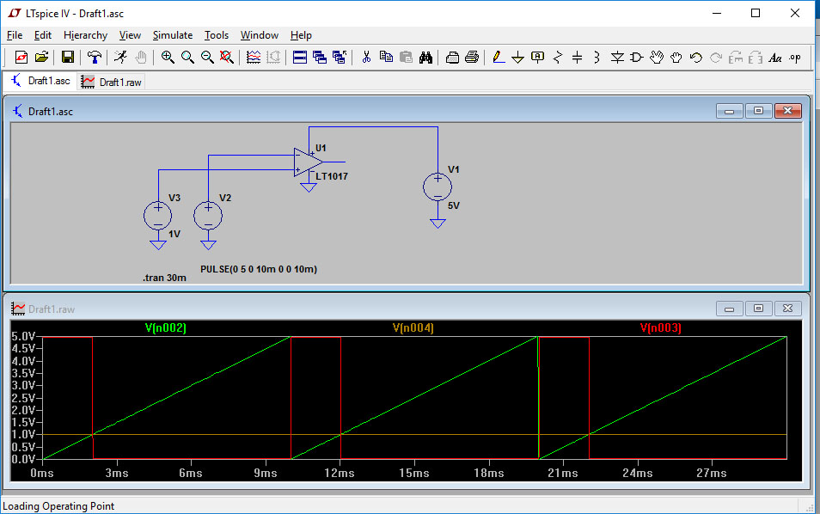Select the Drag hand tool

(x=676, y=57)
